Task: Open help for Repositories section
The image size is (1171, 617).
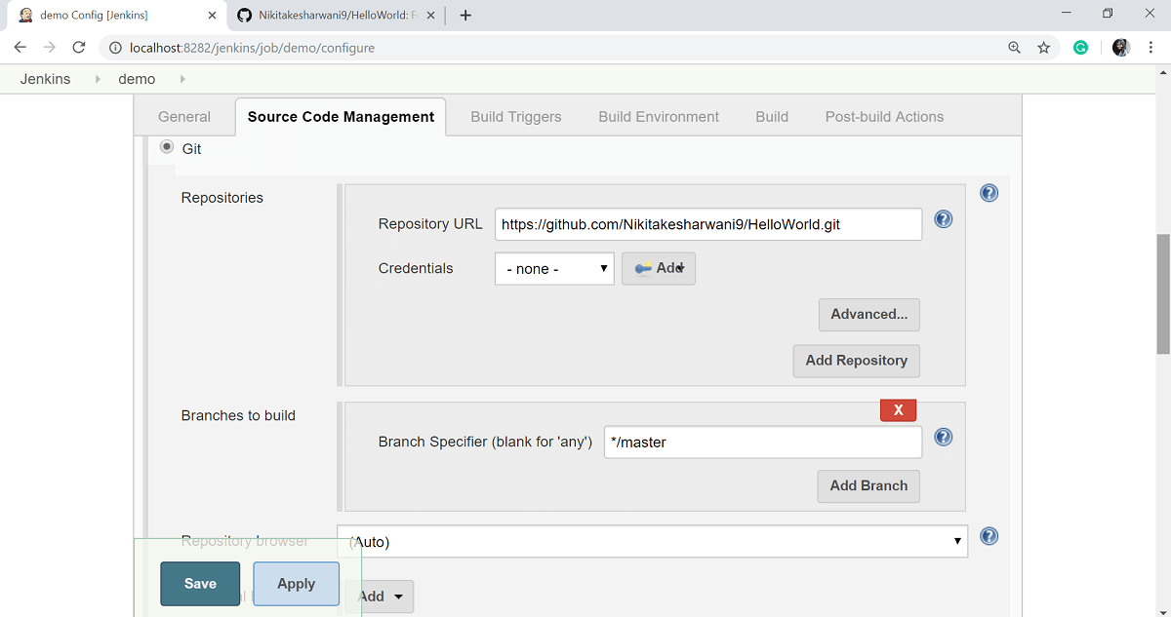Action: tap(989, 193)
